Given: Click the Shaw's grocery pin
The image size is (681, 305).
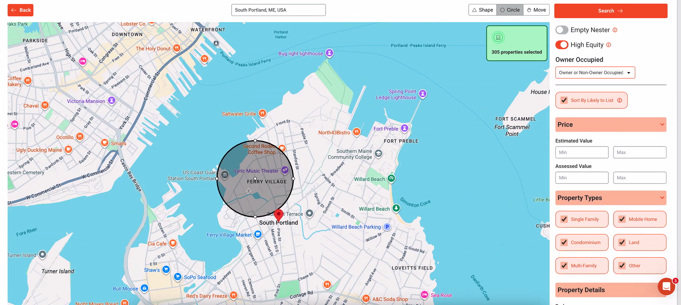Looking at the screenshot, I should click(166, 269).
